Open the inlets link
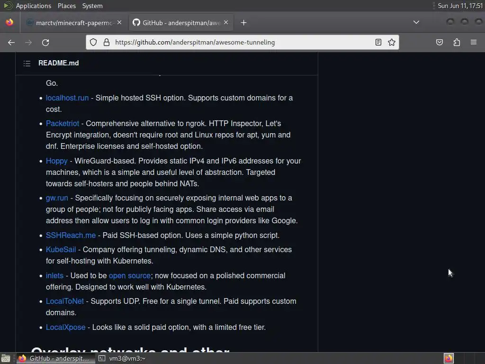 [x=54, y=275]
